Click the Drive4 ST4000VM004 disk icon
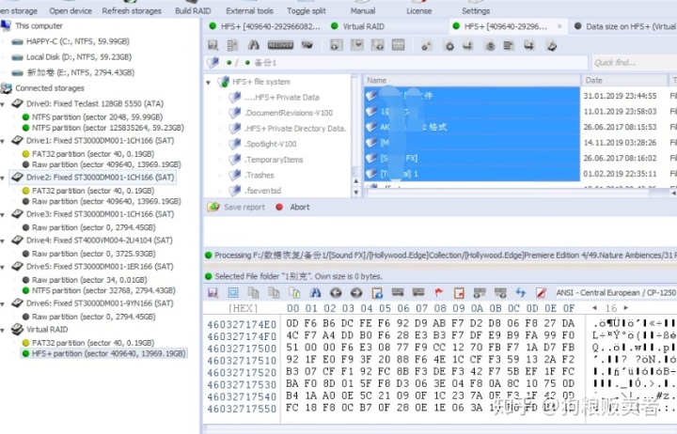Screen dimensions: 677x434 point(17,240)
